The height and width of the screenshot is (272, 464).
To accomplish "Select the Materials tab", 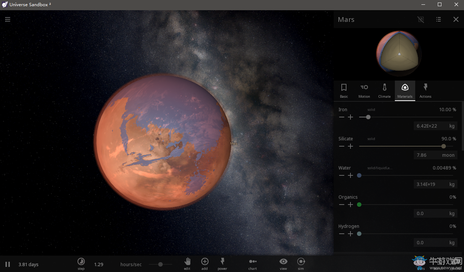I will point(405,91).
